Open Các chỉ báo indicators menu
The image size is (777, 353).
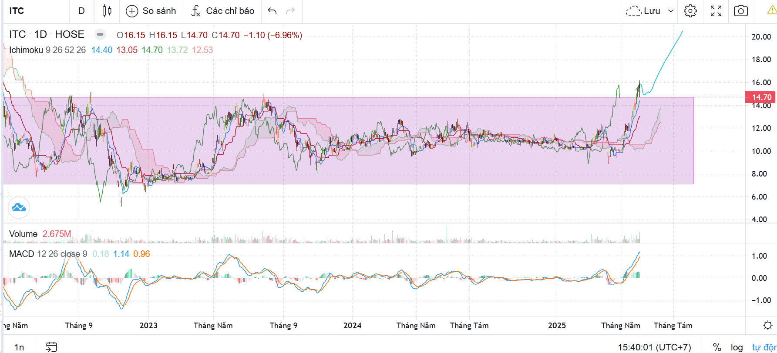point(222,11)
